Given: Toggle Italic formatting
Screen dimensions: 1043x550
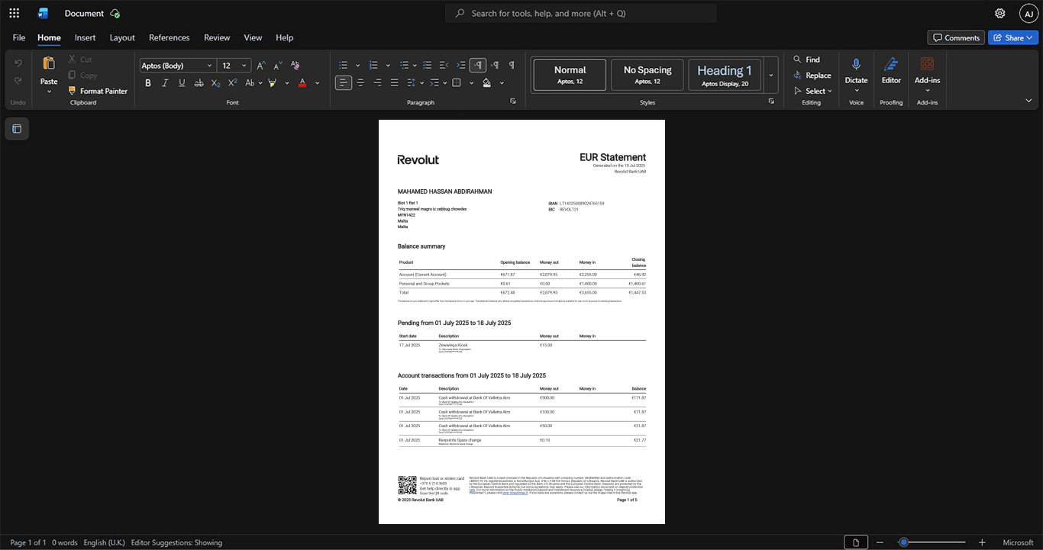Looking at the screenshot, I should click(x=165, y=82).
